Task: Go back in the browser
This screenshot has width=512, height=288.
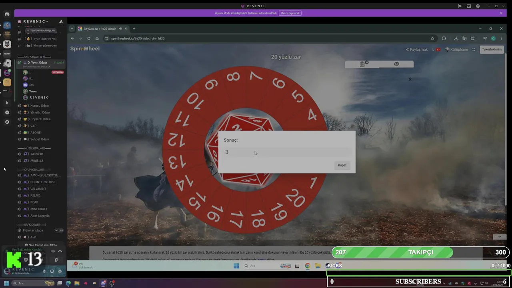Action: (x=72, y=38)
